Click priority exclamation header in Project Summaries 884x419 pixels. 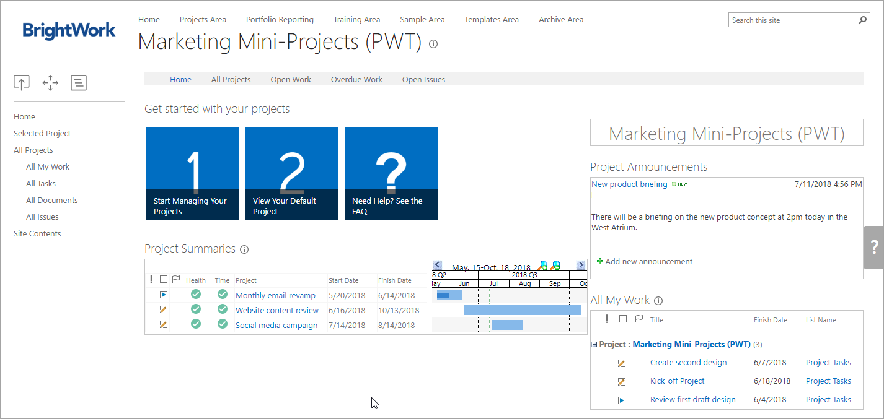(151, 280)
